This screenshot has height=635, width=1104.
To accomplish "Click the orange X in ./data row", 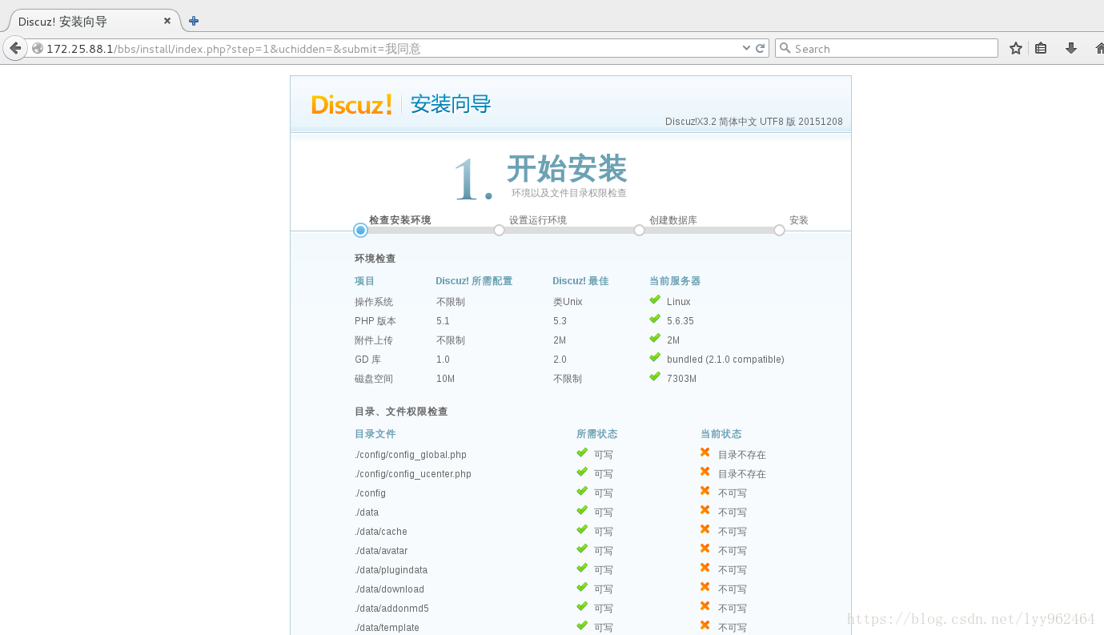I will coord(705,510).
